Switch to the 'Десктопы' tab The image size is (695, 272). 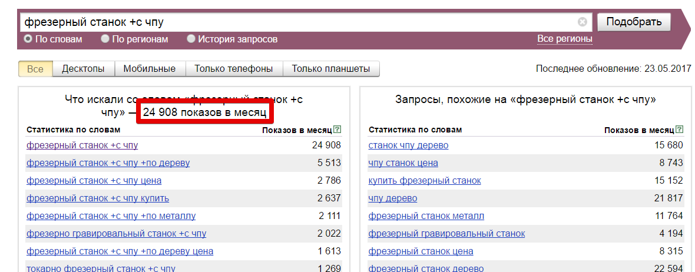click(x=83, y=69)
